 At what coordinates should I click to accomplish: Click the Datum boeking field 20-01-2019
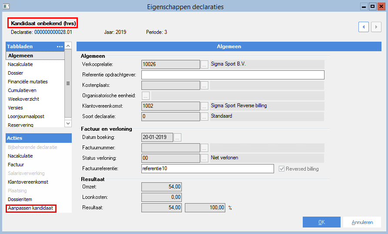(x=157, y=137)
